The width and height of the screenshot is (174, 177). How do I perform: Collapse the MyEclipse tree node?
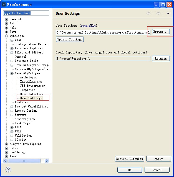point(7,36)
